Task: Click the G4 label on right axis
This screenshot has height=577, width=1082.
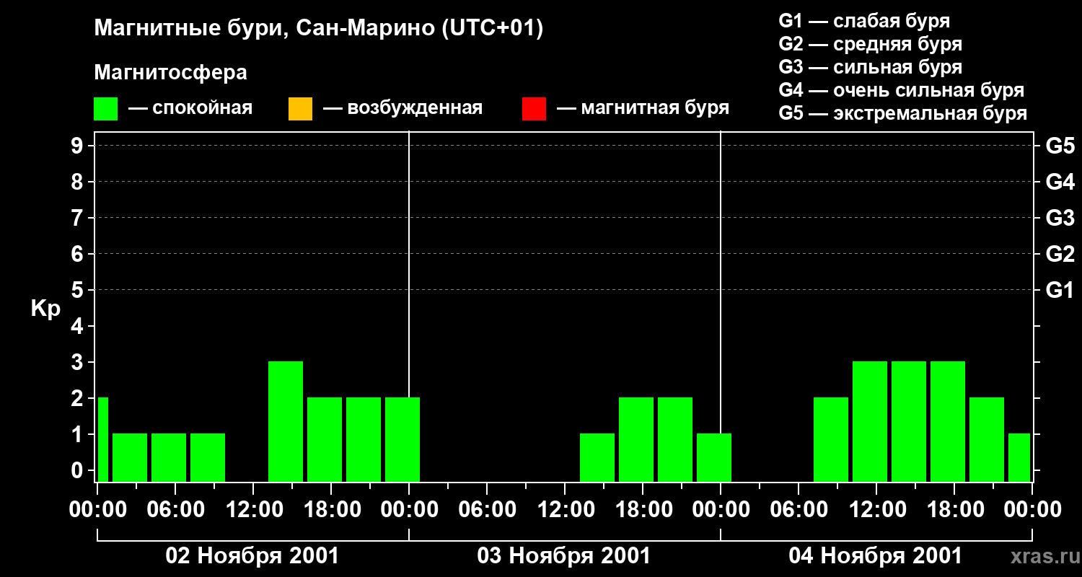Action: point(1060,182)
